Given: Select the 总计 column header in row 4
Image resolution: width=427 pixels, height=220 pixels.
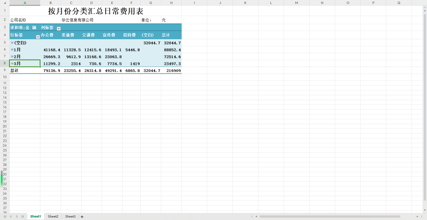Looking at the screenshot, I should pos(171,35).
